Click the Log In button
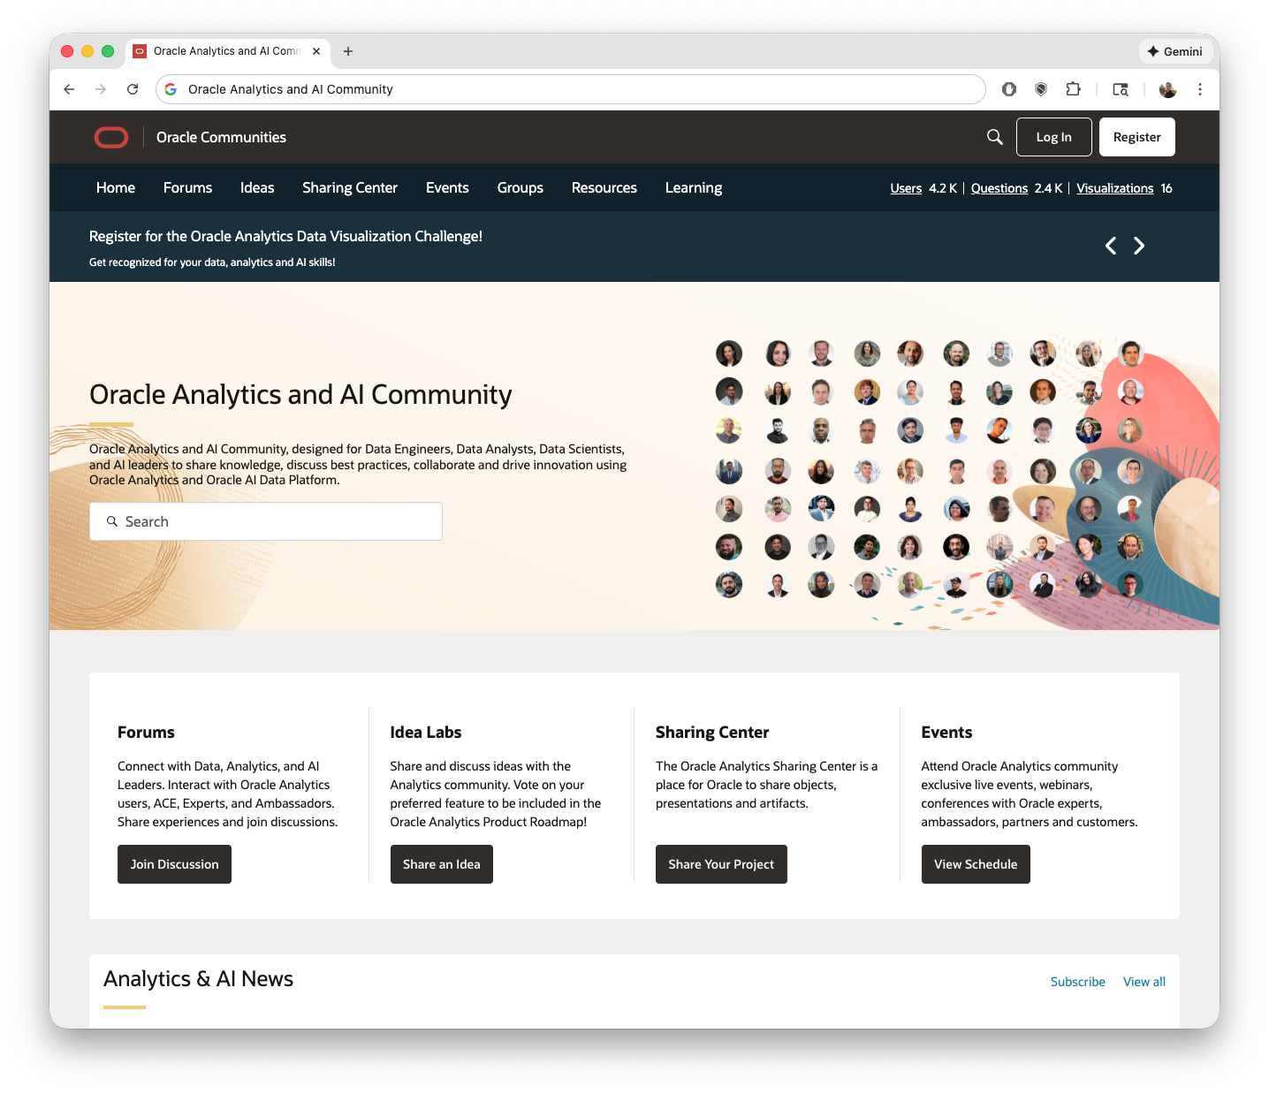This screenshot has height=1094, width=1269. click(x=1053, y=137)
